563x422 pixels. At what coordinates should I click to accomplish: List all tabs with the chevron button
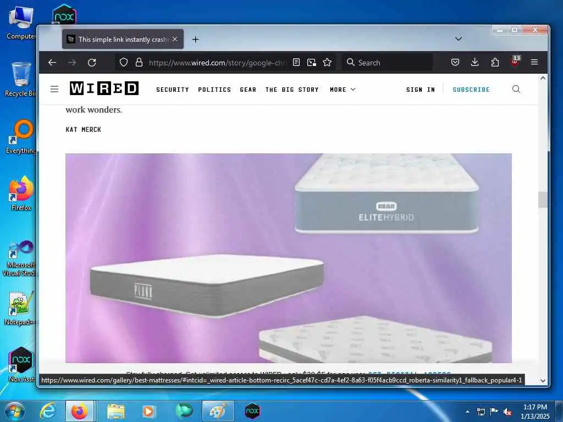pos(458,39)
